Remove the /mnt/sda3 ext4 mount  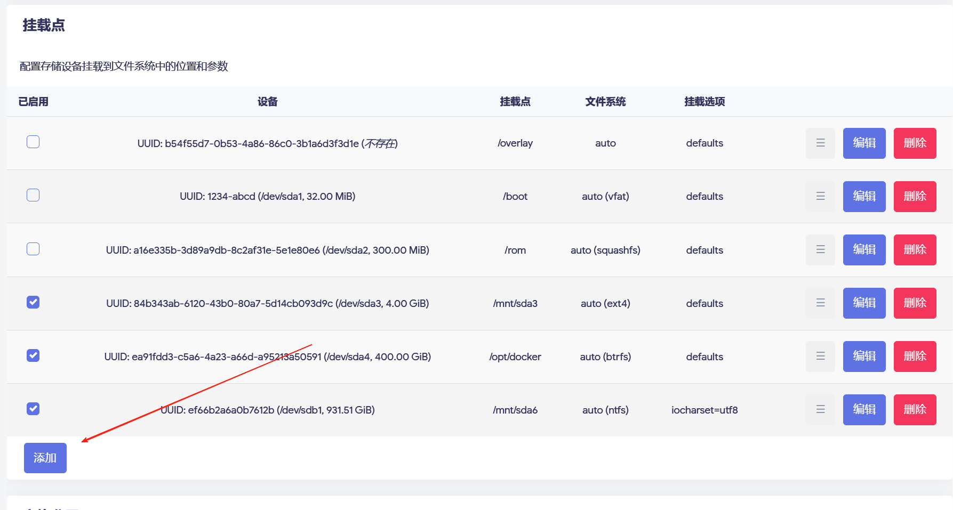click(x=915, y=303)
